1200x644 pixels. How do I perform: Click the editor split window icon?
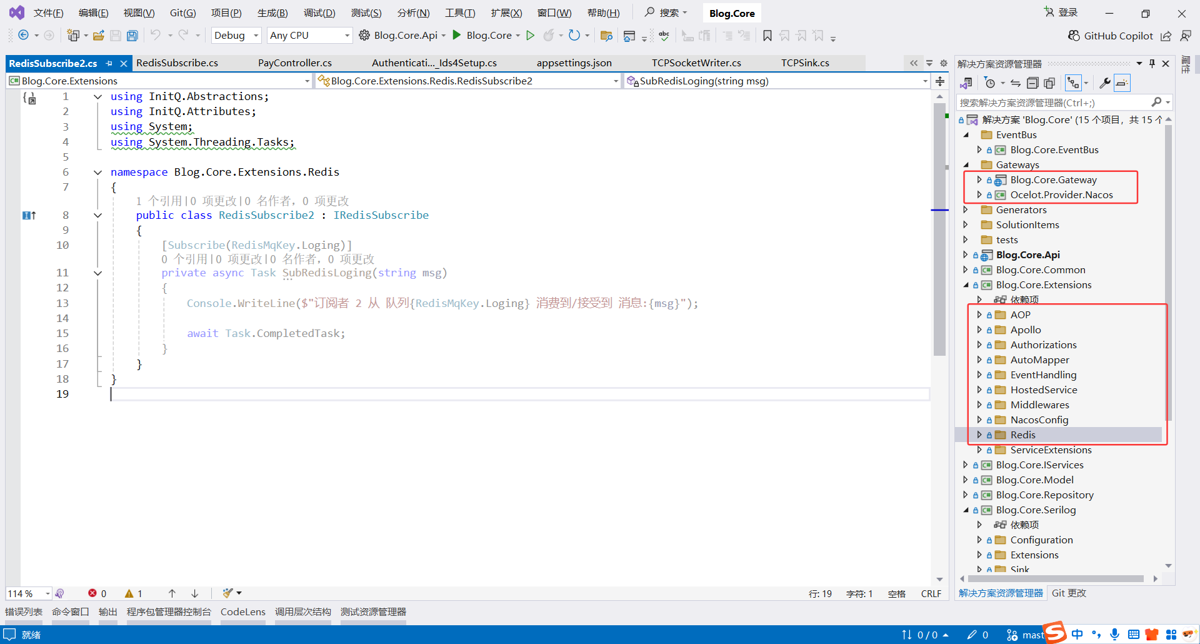[x=939, y=81]
